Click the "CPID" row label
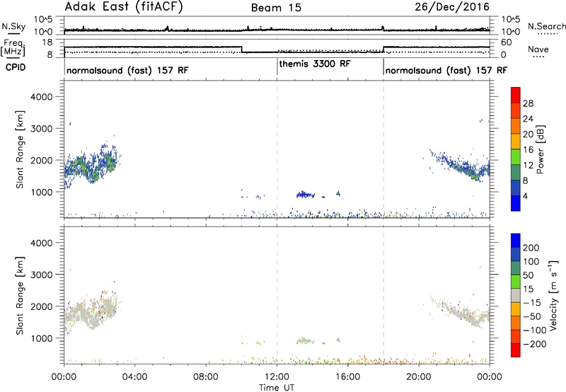Screen dimensions: 566x392 tap(16, 67)
